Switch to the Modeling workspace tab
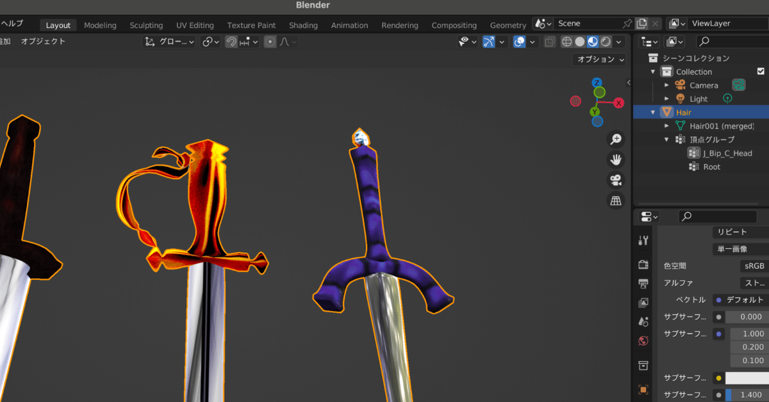The image size is (769, 402). [100, 25]
